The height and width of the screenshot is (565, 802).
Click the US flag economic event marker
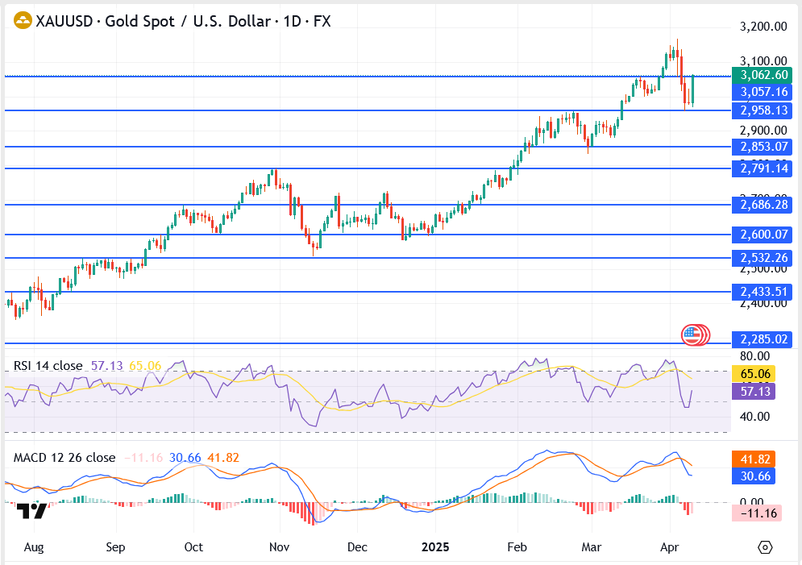pyautogui.click(x=692, y=334)
